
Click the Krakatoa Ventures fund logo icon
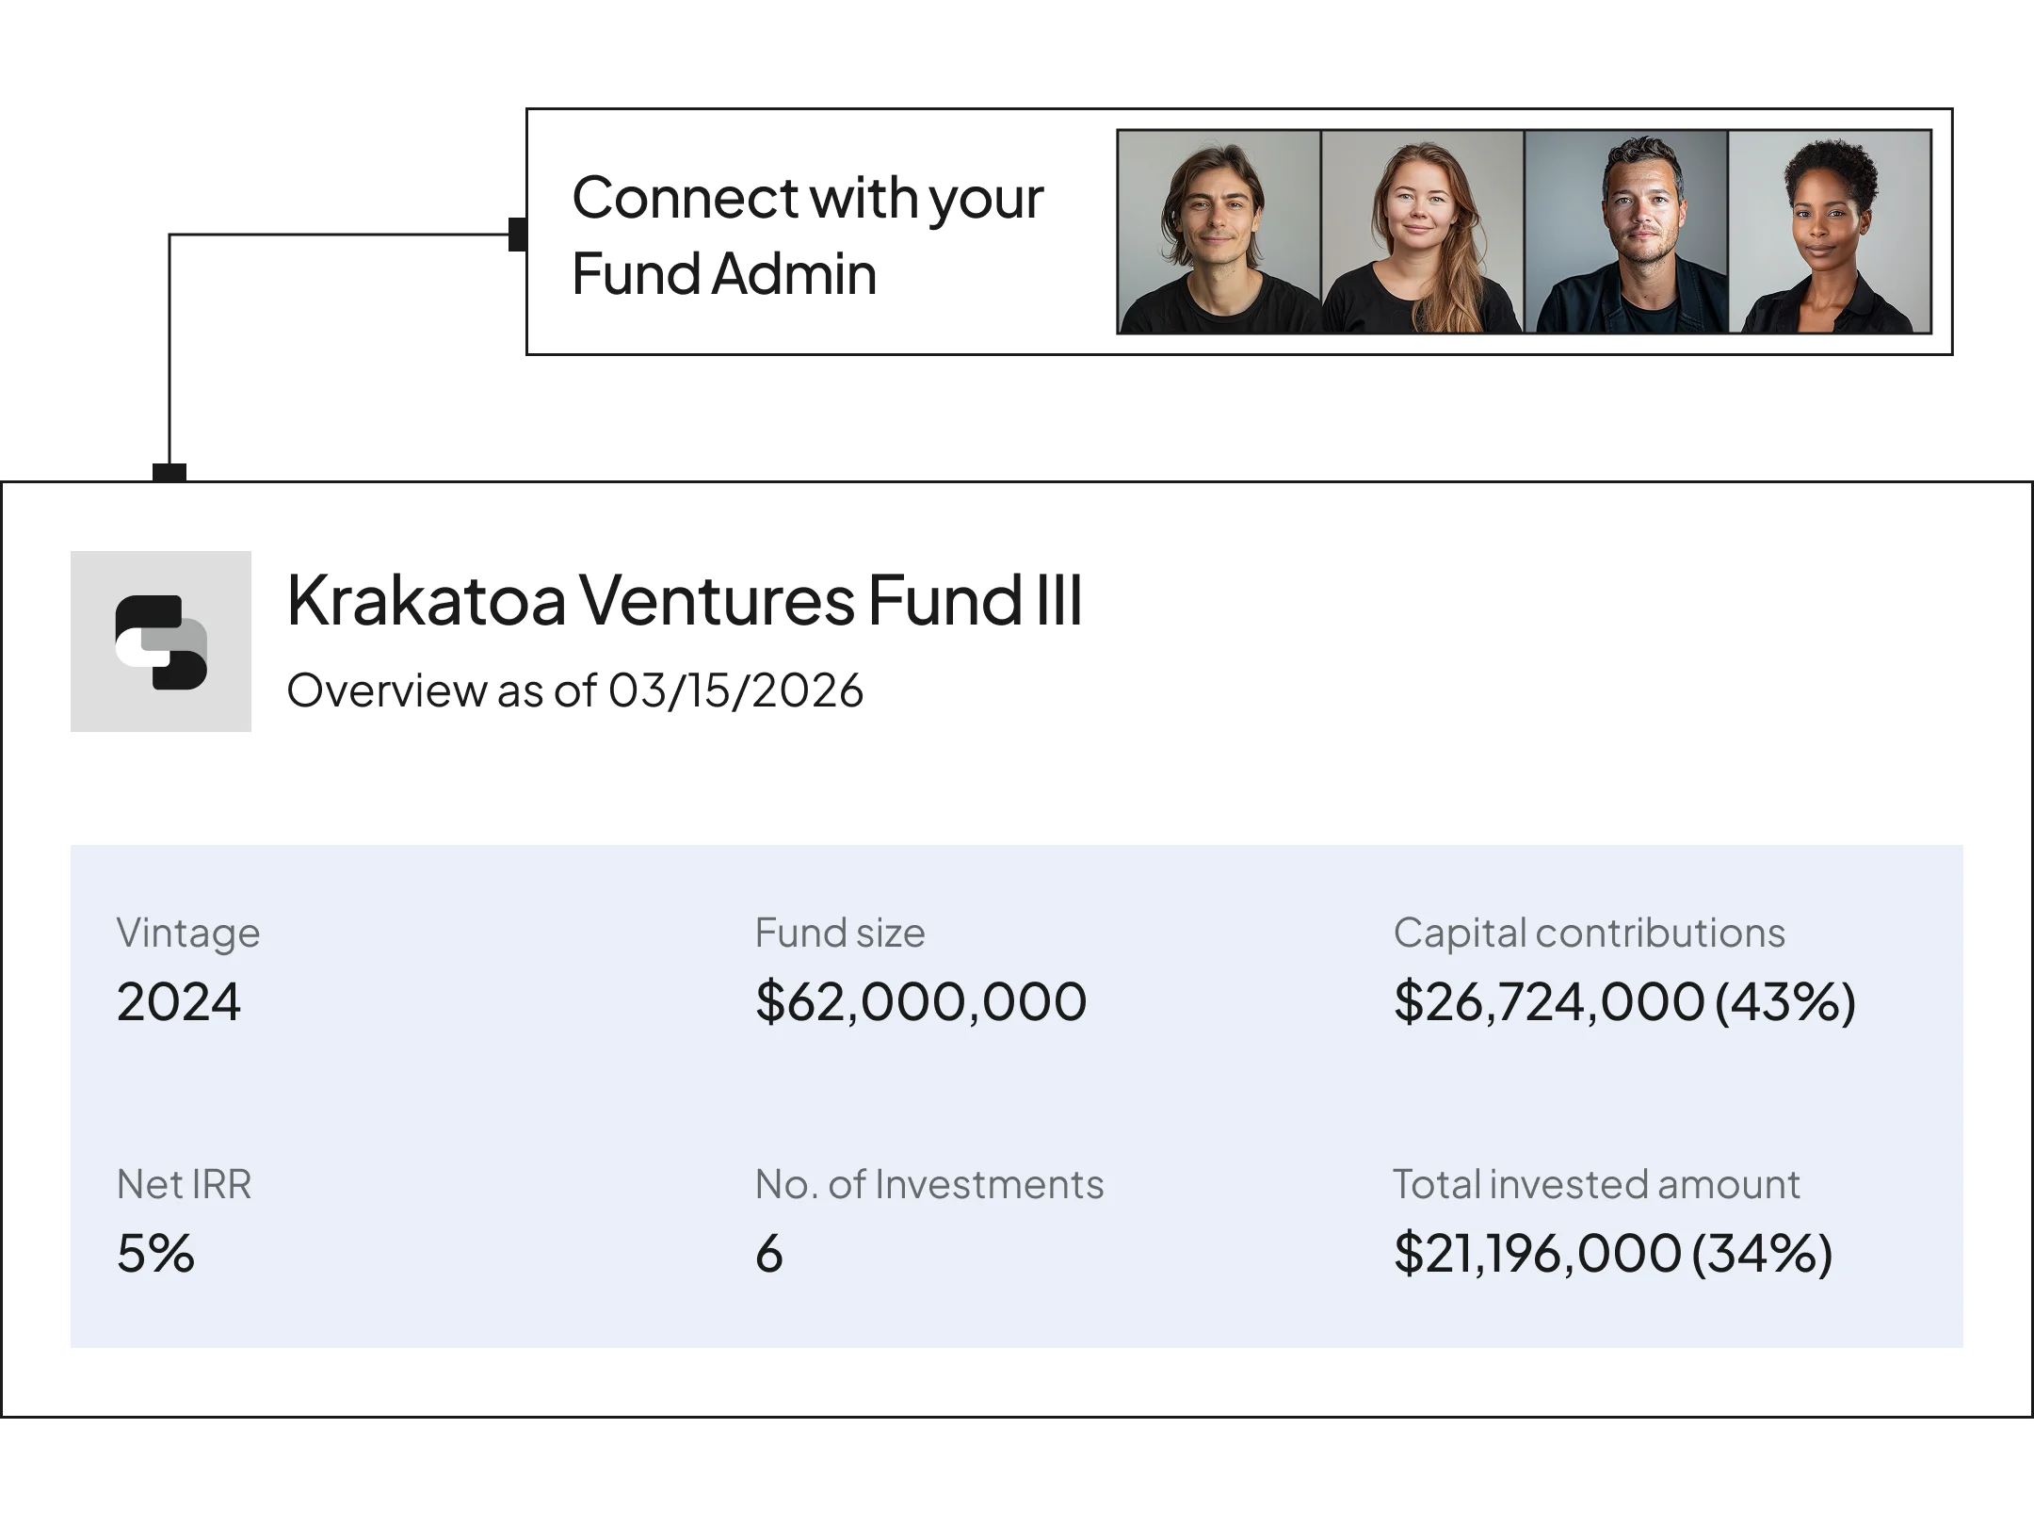161,641
